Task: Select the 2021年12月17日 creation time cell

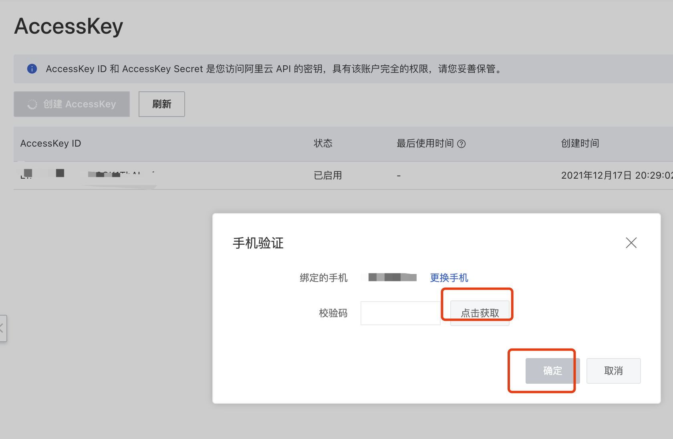Action: point(617,175)
